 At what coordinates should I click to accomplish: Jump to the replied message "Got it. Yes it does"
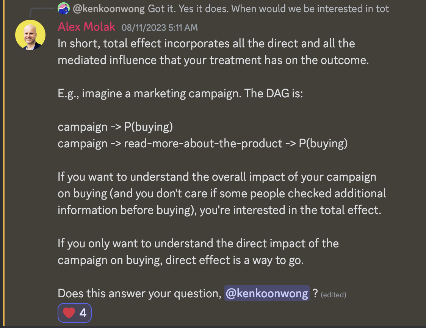[x=268, y=9]
